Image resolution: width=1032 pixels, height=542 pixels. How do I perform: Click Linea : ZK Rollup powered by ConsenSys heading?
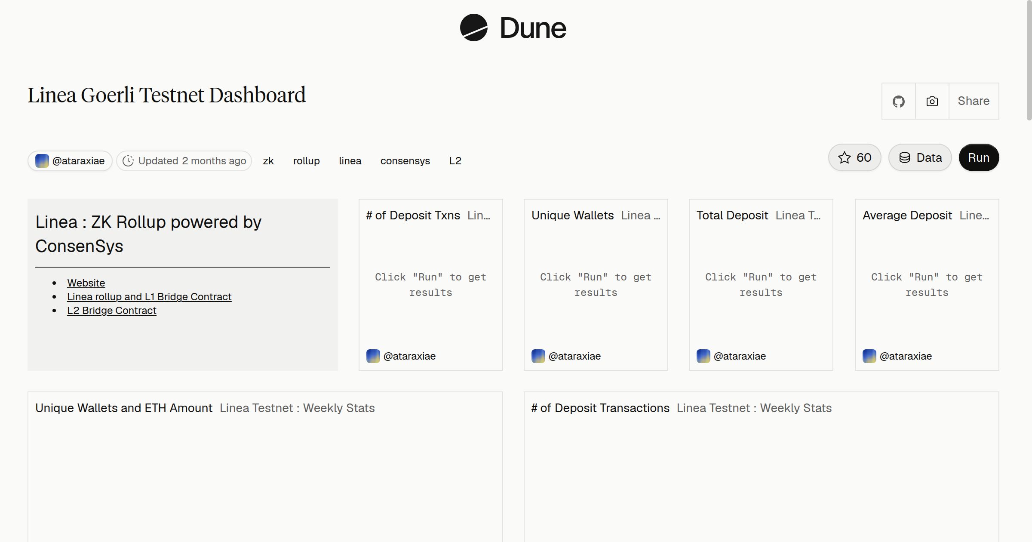[148, 234]
